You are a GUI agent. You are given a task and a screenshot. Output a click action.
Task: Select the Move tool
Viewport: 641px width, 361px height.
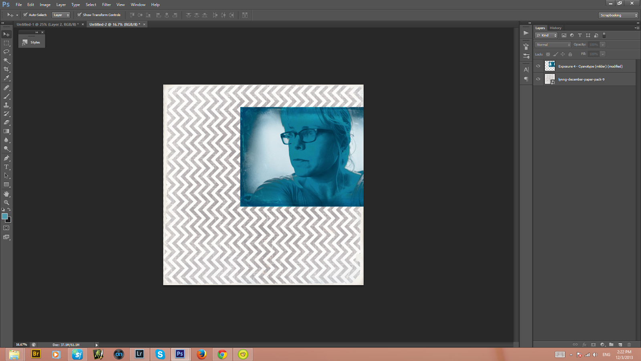click(6, 34)
